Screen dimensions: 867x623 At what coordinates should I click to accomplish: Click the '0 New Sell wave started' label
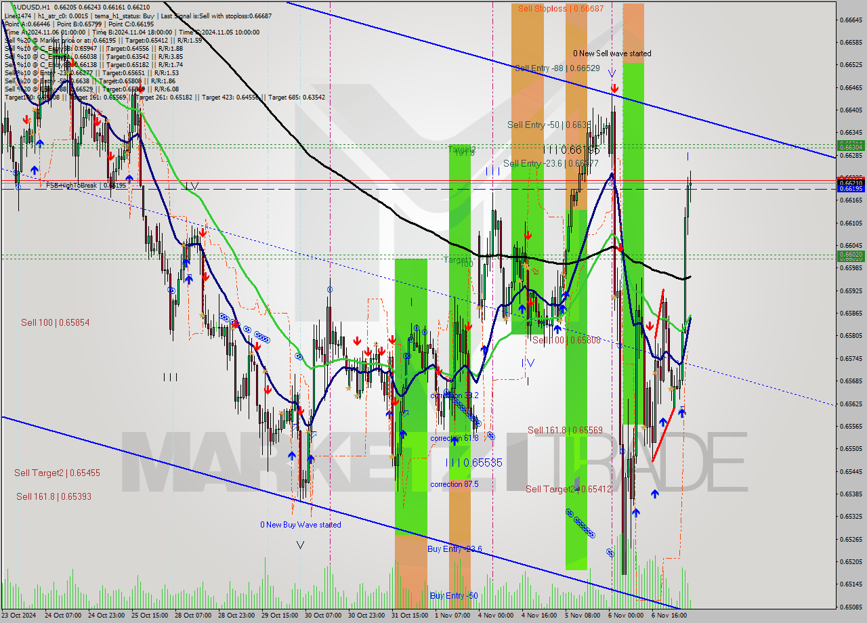tap(612, 53)
